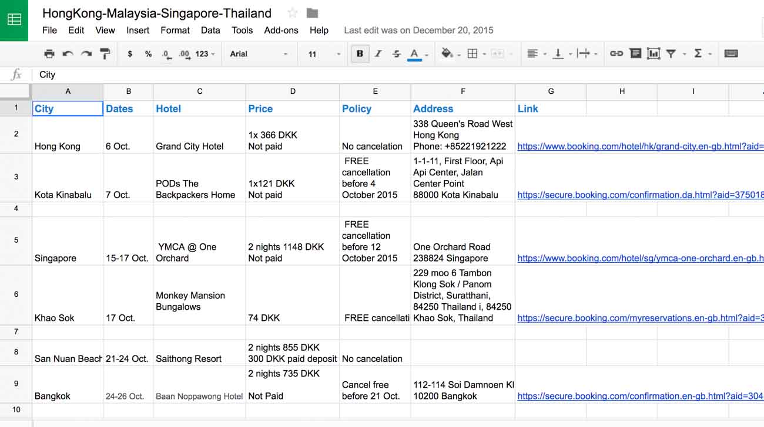
Task: Open the Kota Kinabalu confirmation link
Action: [x=640, y=195]
